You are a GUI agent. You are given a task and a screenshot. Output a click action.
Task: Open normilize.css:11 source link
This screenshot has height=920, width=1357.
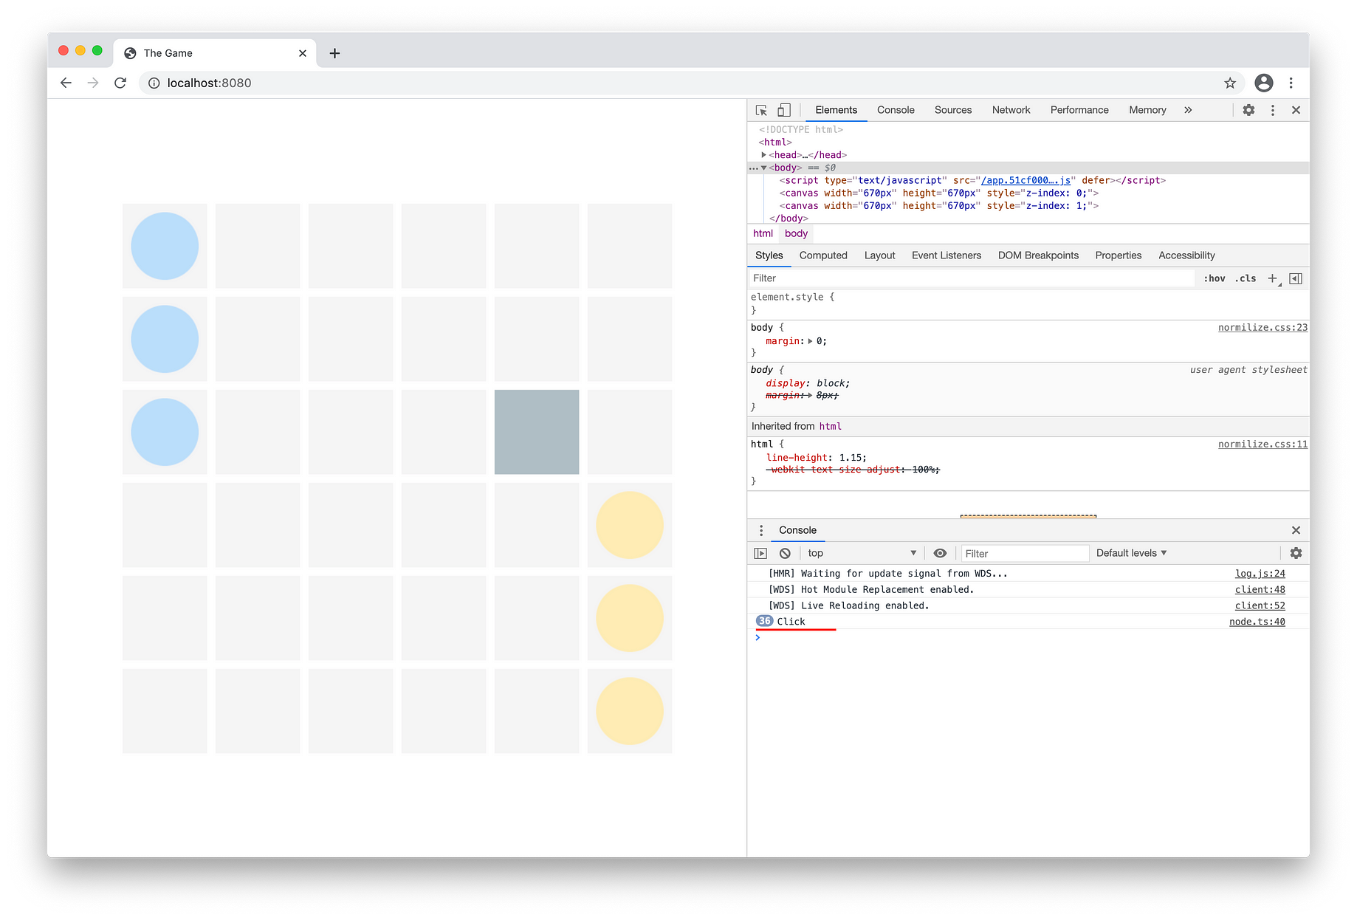coord(1262,444)
